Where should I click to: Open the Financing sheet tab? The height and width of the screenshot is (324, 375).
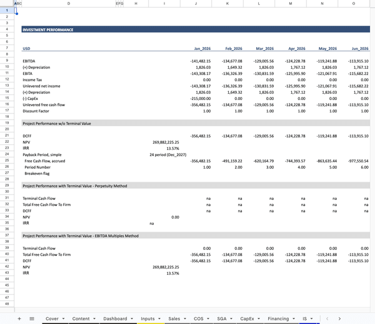278,318
